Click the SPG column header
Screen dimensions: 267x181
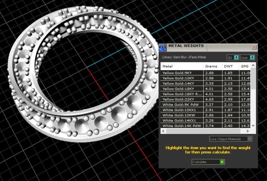[245, 66]
